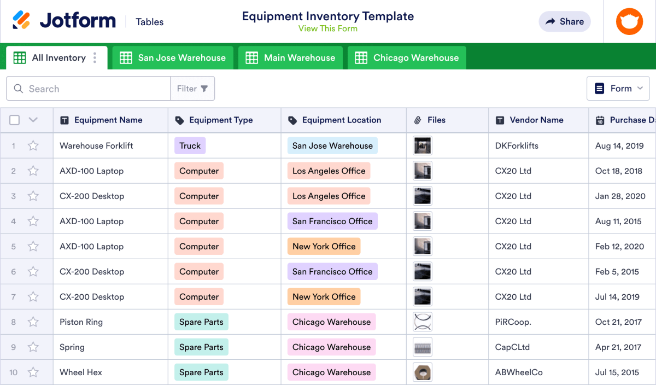The height and width of the screenshot is (385, 656).
Task: Click the magnifier icon in the search bar
Action: 18,88
